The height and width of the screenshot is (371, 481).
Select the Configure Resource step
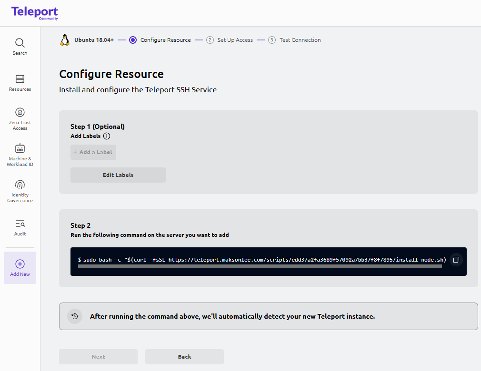(x=165, y=40)
